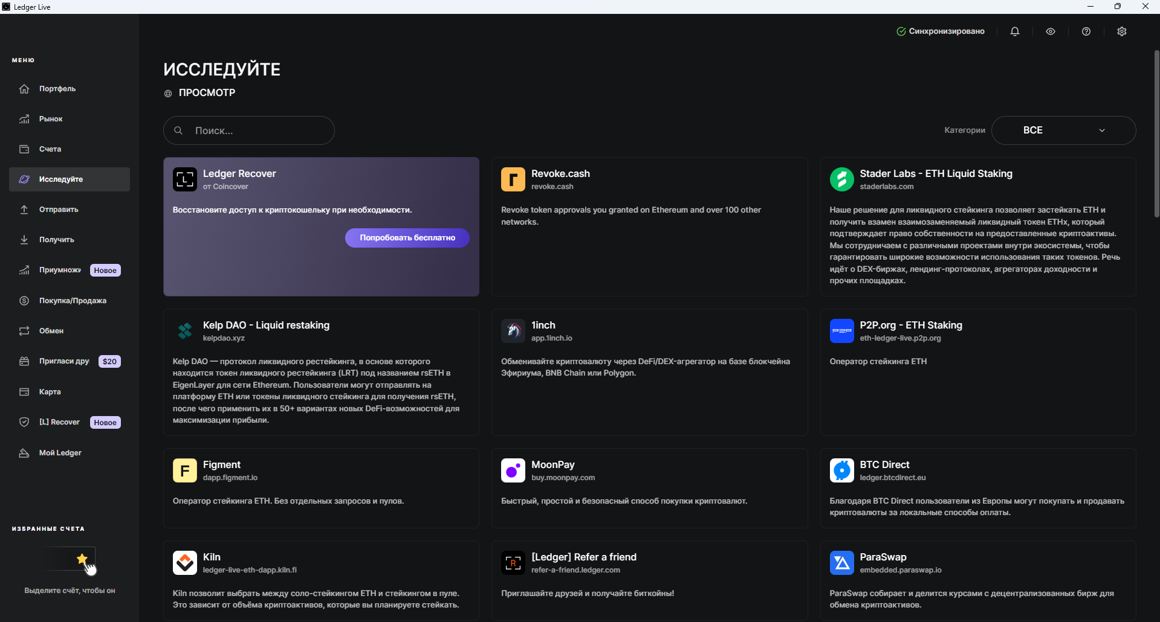Go to Рынок menu item
Screen dimensions: 1160x622
point(70,119)
